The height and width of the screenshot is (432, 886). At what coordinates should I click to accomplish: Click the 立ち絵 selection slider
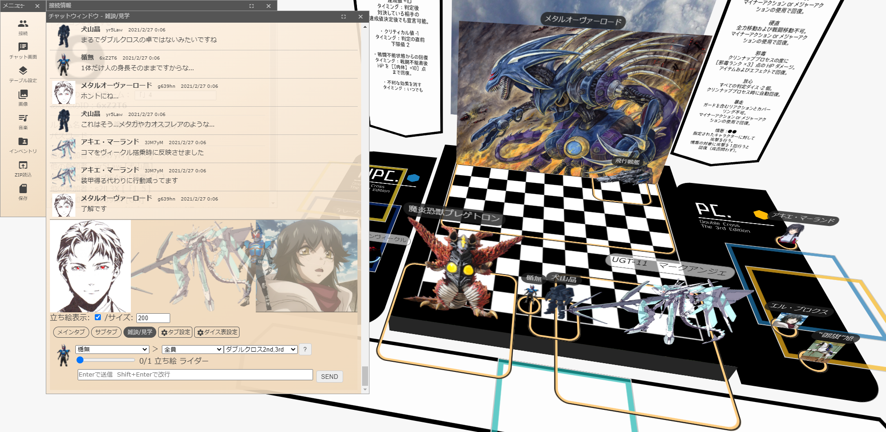tap(106, 360)
